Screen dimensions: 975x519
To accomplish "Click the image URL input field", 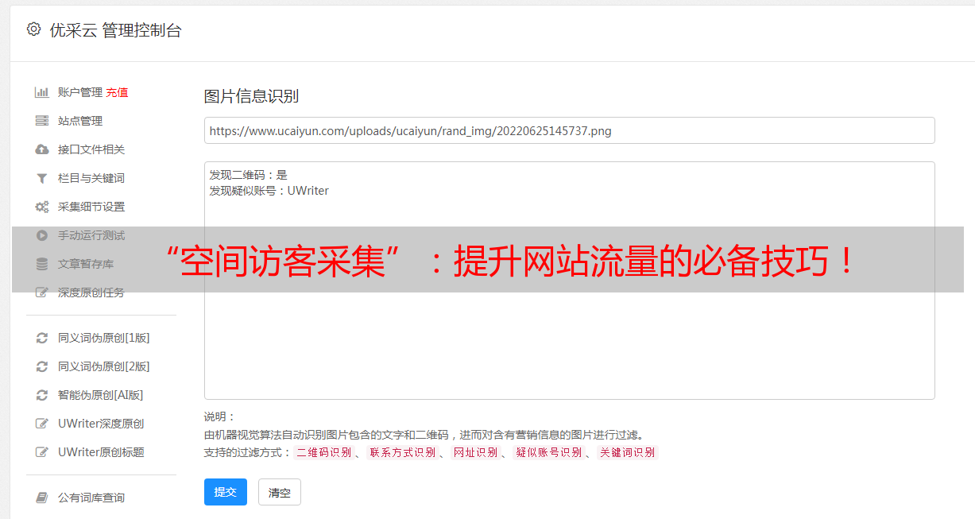I will (x=569, y=130).
